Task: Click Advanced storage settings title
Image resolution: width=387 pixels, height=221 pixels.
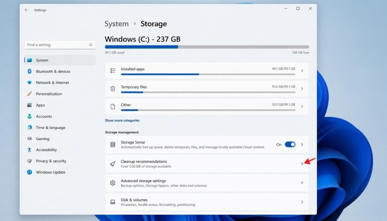Action: pos(143,181)
